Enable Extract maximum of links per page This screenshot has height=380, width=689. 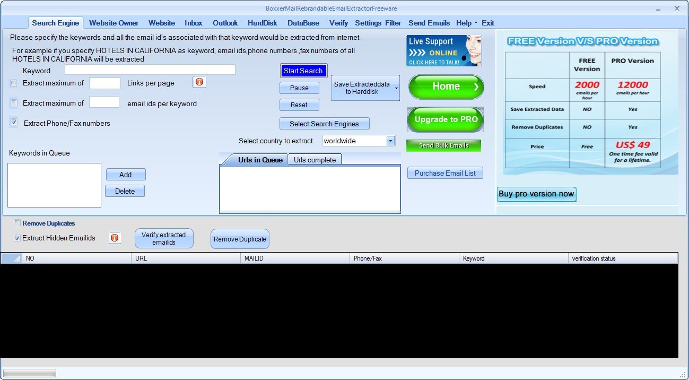13,83
